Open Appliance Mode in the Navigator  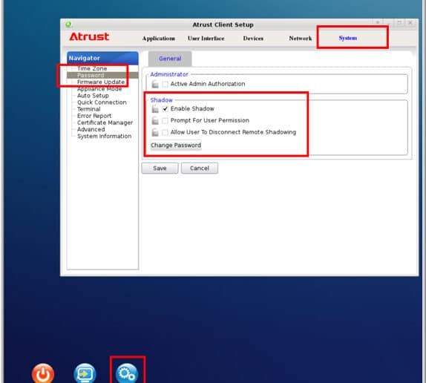tap(99, 89)
